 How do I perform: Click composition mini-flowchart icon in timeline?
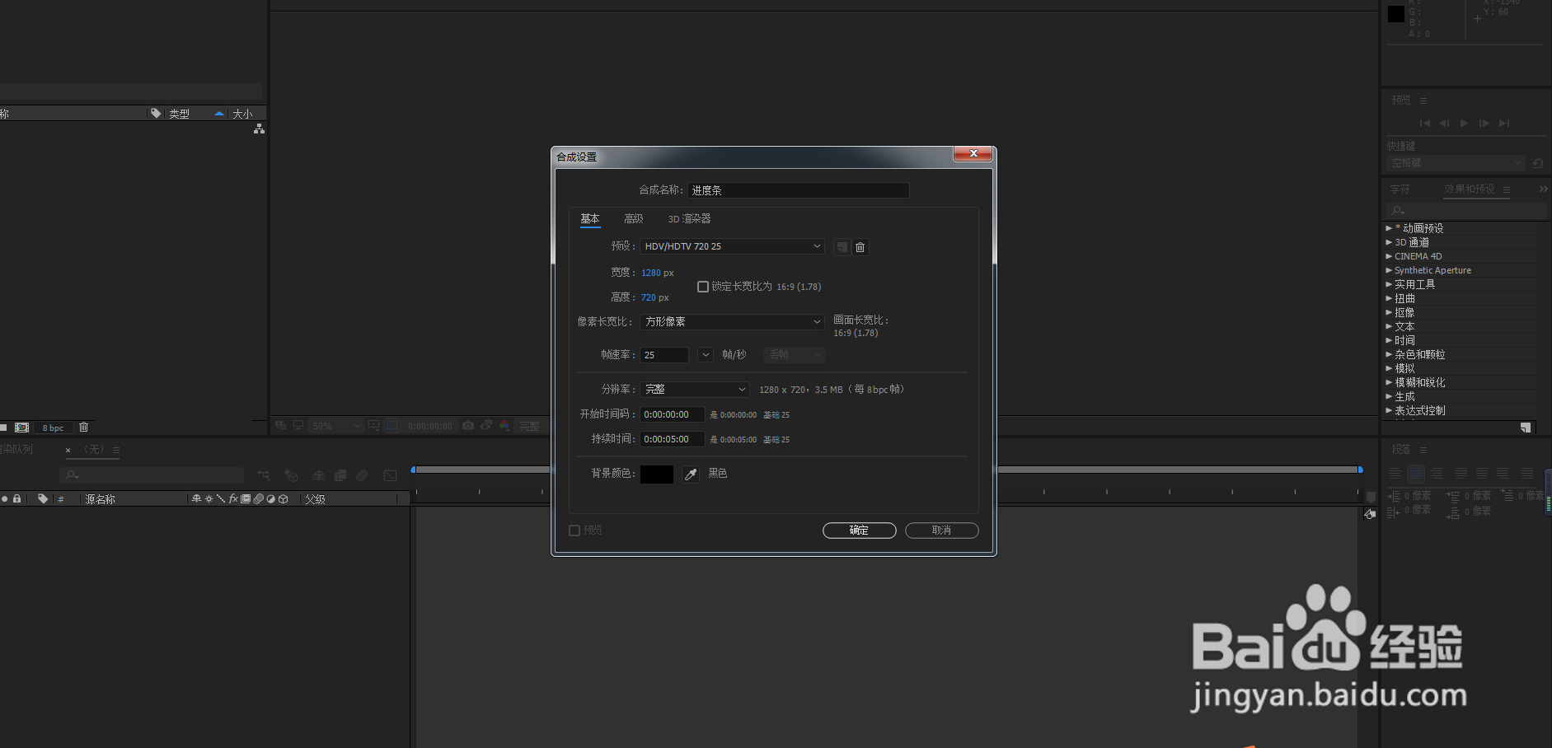click(263, 475)
